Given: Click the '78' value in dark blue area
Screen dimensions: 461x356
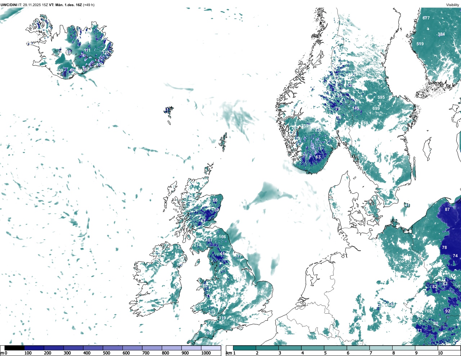Looking at the screenshot, I should click(x=444, y=248).
